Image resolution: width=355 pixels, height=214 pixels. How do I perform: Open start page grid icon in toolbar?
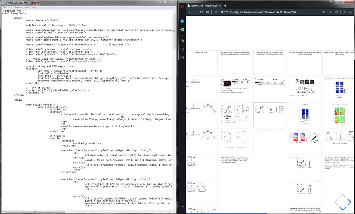coord(207,12)
